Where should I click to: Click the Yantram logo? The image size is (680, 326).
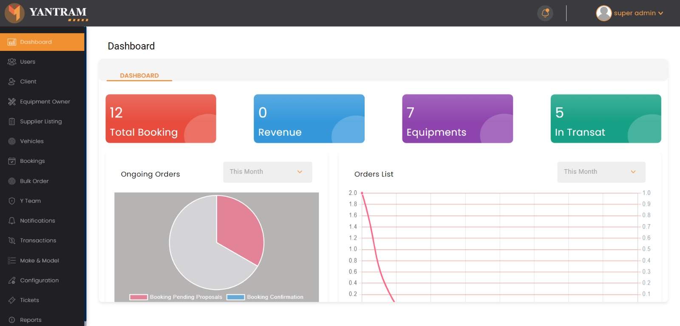tap(46, 13)
